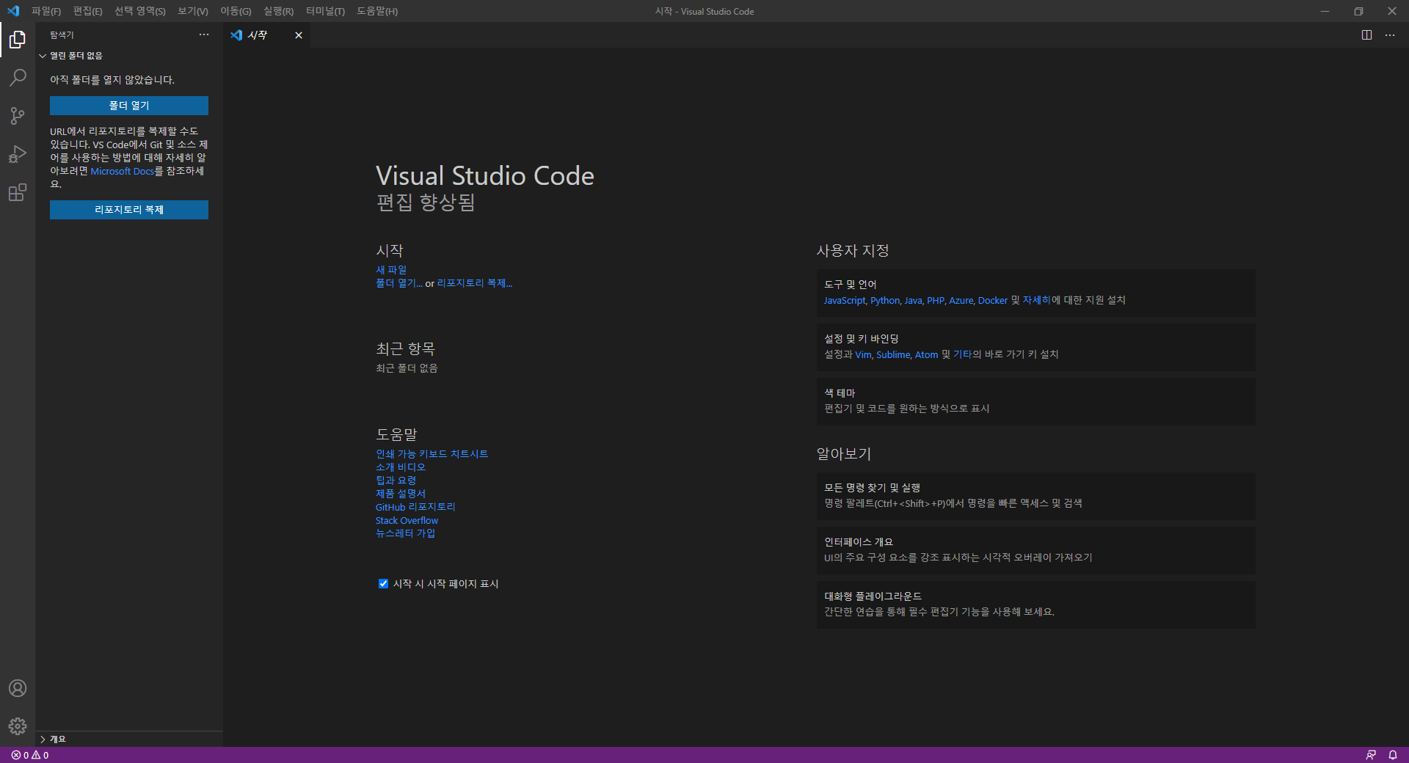Viewport: 1409px width, 763px height.
Task: Click the 자세히 link in tools card
Action: (1037, 300)
